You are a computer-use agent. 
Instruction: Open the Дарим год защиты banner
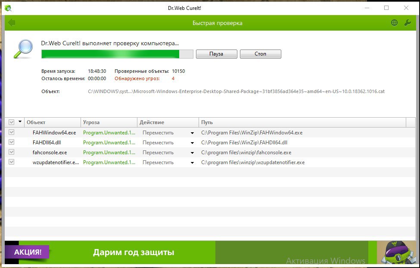[x=134, y=252]
